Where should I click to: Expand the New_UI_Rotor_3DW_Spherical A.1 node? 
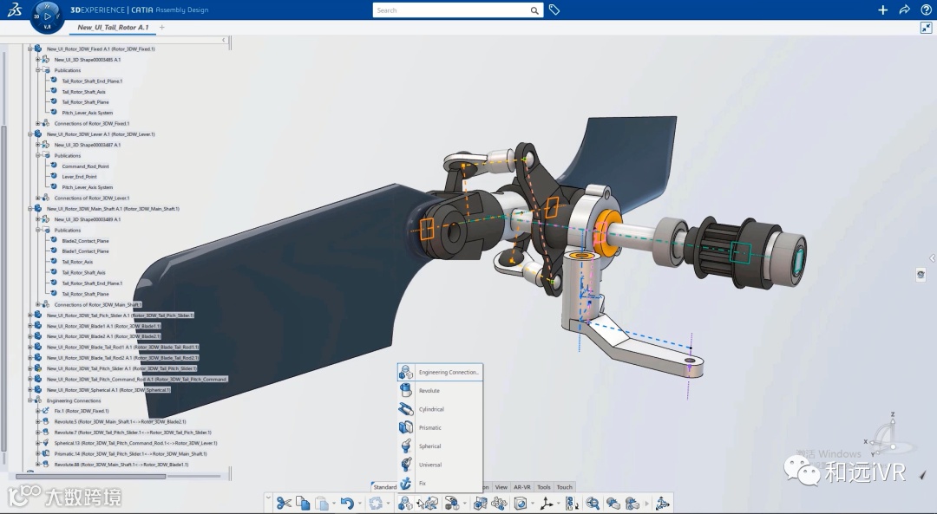click(29, 390)
